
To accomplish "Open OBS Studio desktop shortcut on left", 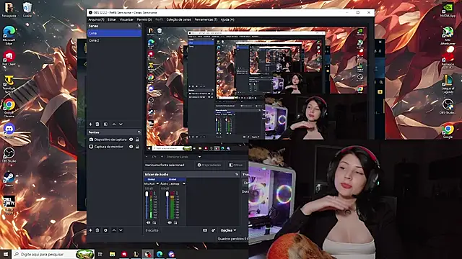I will (x=9, y=155).
